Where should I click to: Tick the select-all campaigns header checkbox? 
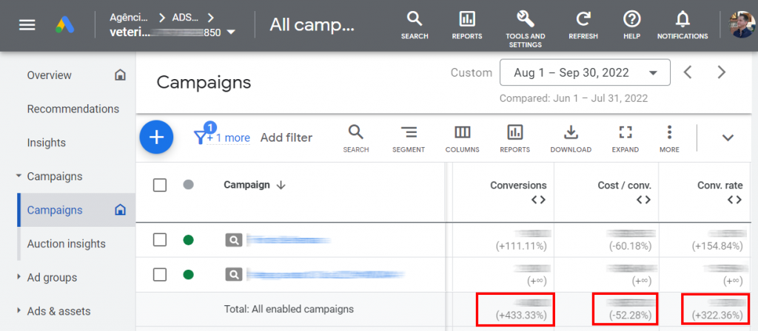pyautogui.click(x=160, y=185)
